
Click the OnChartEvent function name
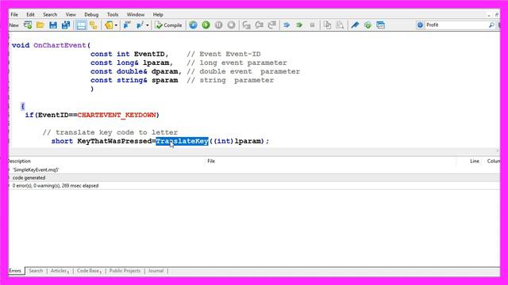[60, 45]
